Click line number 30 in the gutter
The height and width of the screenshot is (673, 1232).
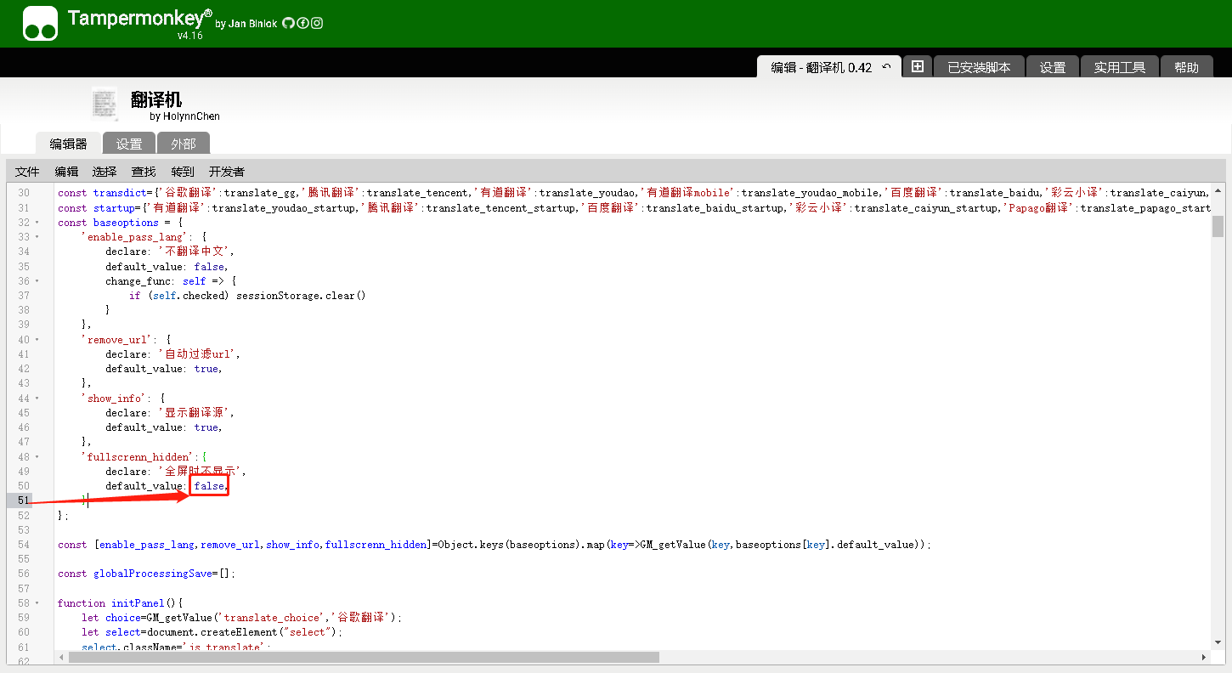click(24, 193)
